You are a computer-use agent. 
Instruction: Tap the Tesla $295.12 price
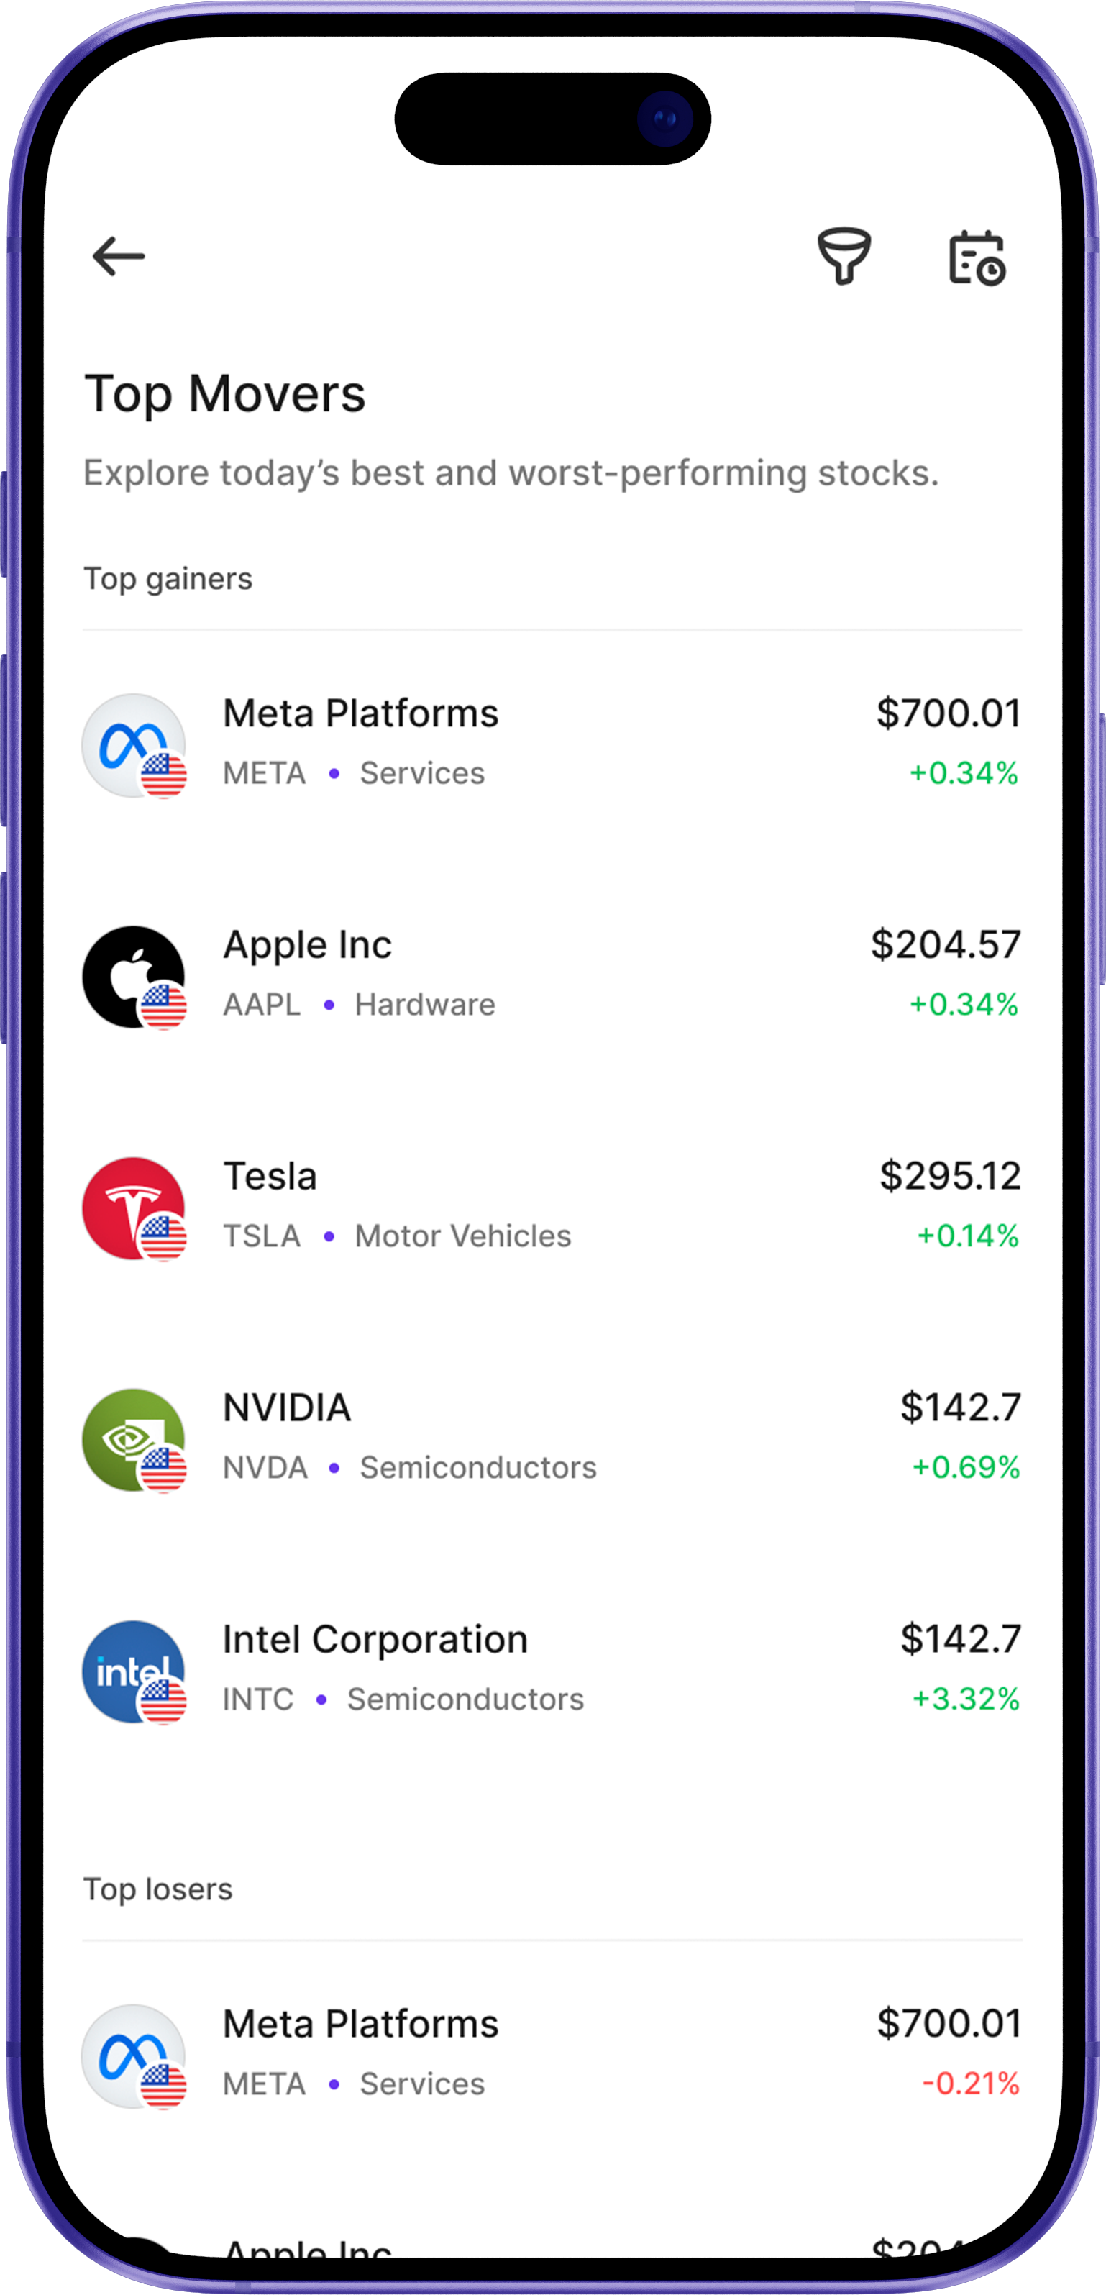click(950, 1176)
